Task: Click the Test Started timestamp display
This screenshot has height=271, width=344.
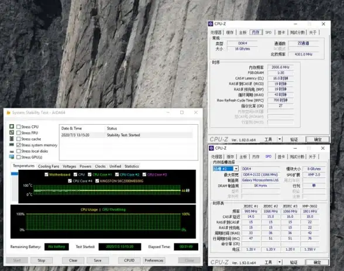Action: pyautogui.click(x=120, y=246)
